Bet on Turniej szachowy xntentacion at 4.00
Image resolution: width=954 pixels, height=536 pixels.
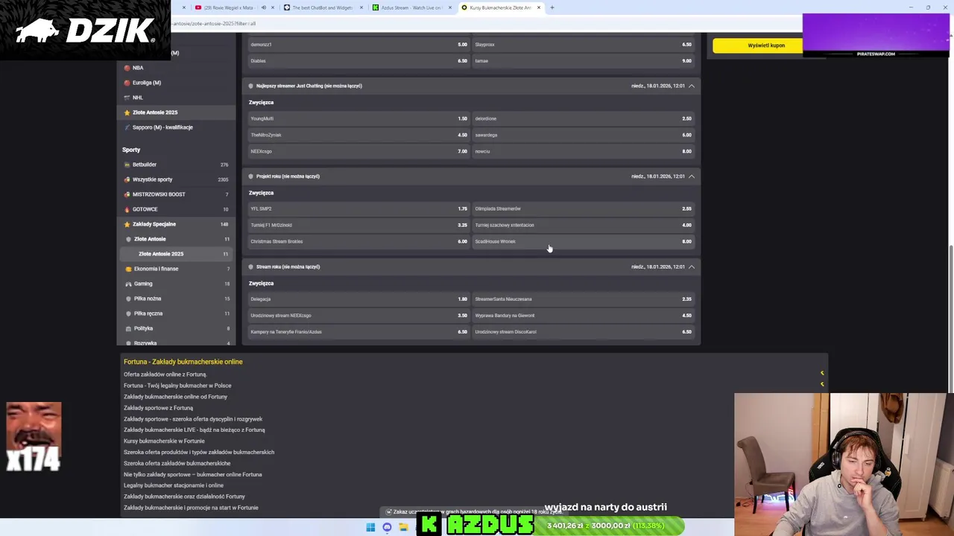(583, 225)
